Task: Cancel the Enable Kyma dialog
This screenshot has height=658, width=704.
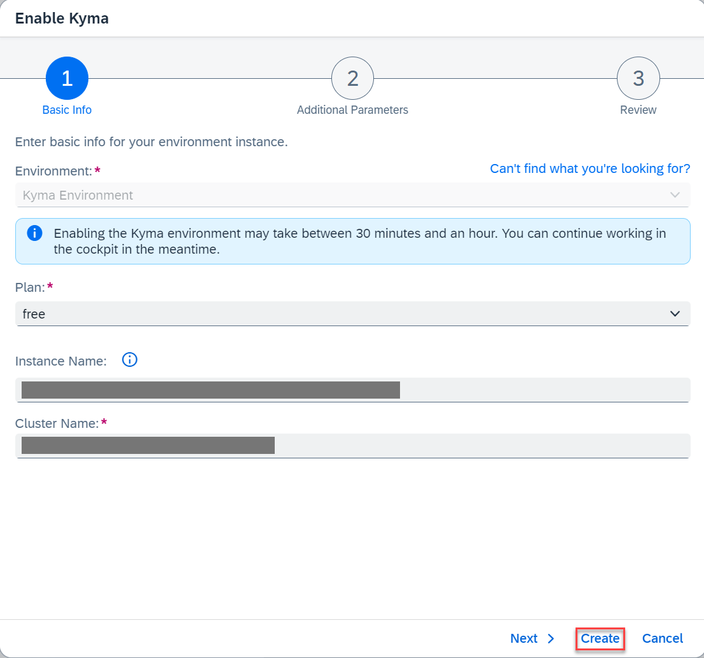Action: (x=662, y=638)
